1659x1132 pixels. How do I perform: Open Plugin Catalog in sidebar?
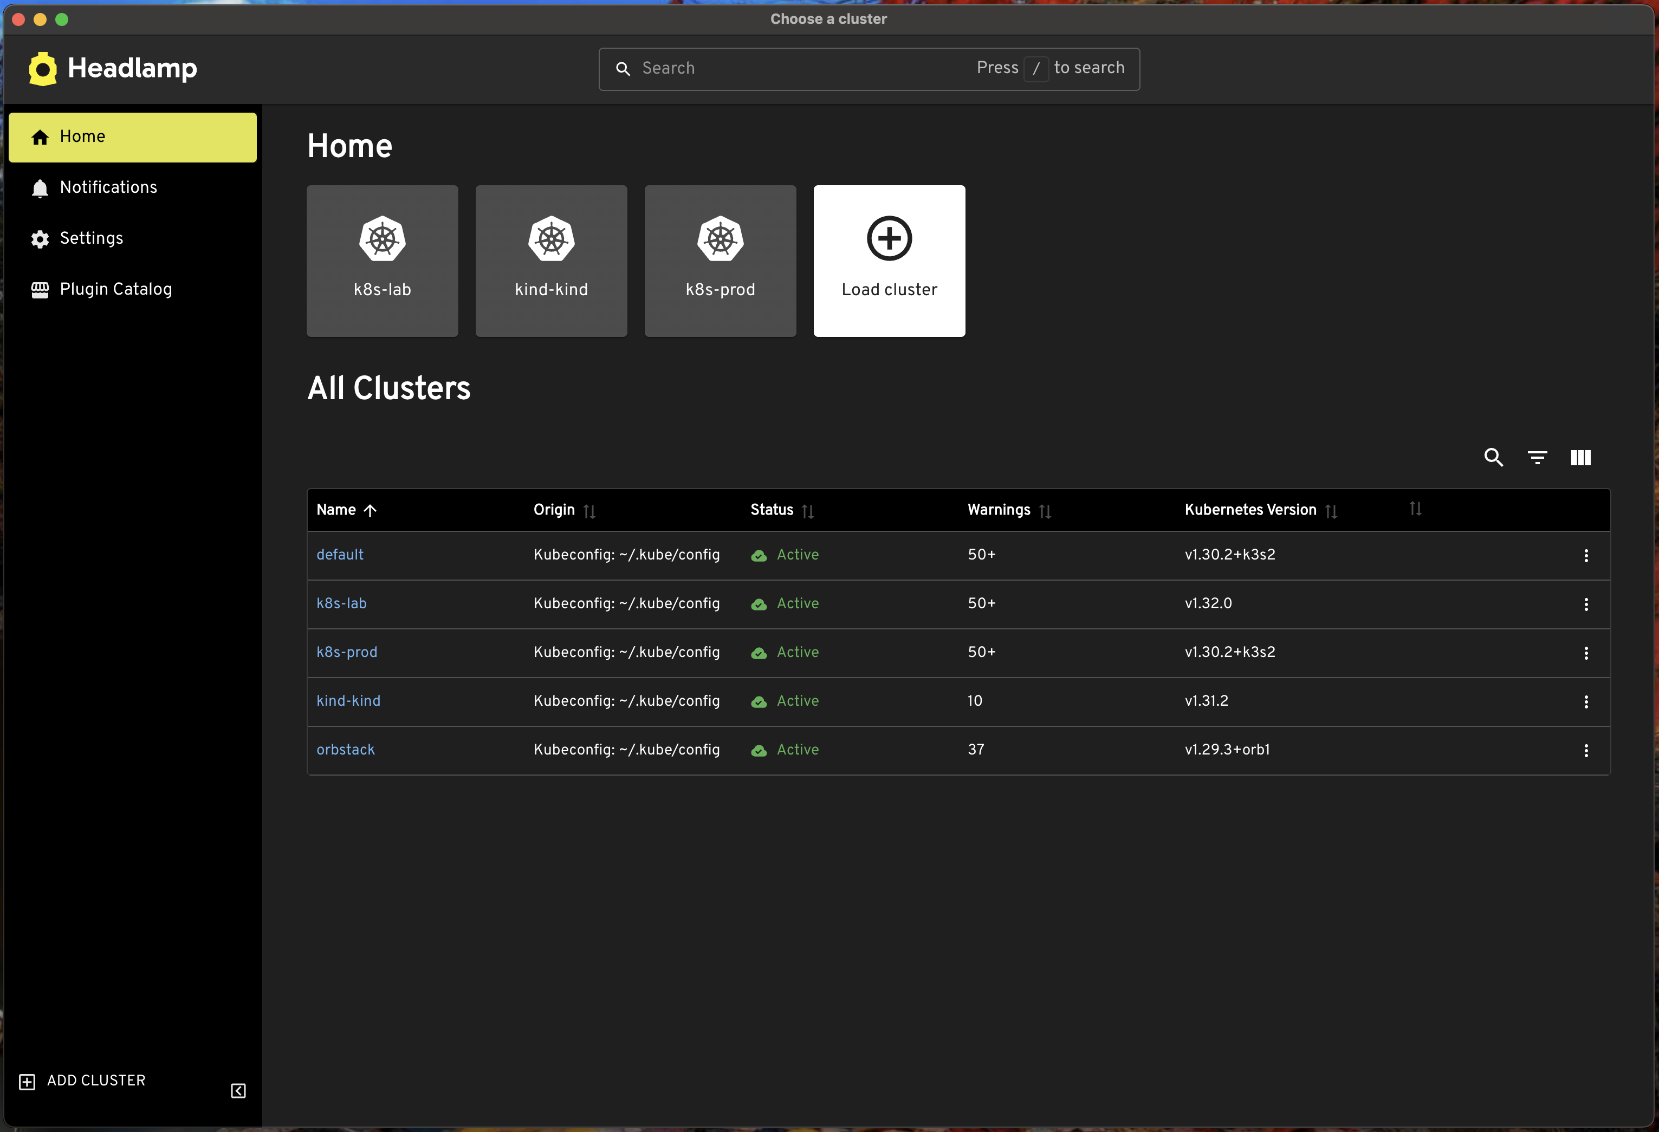(115, 289)
